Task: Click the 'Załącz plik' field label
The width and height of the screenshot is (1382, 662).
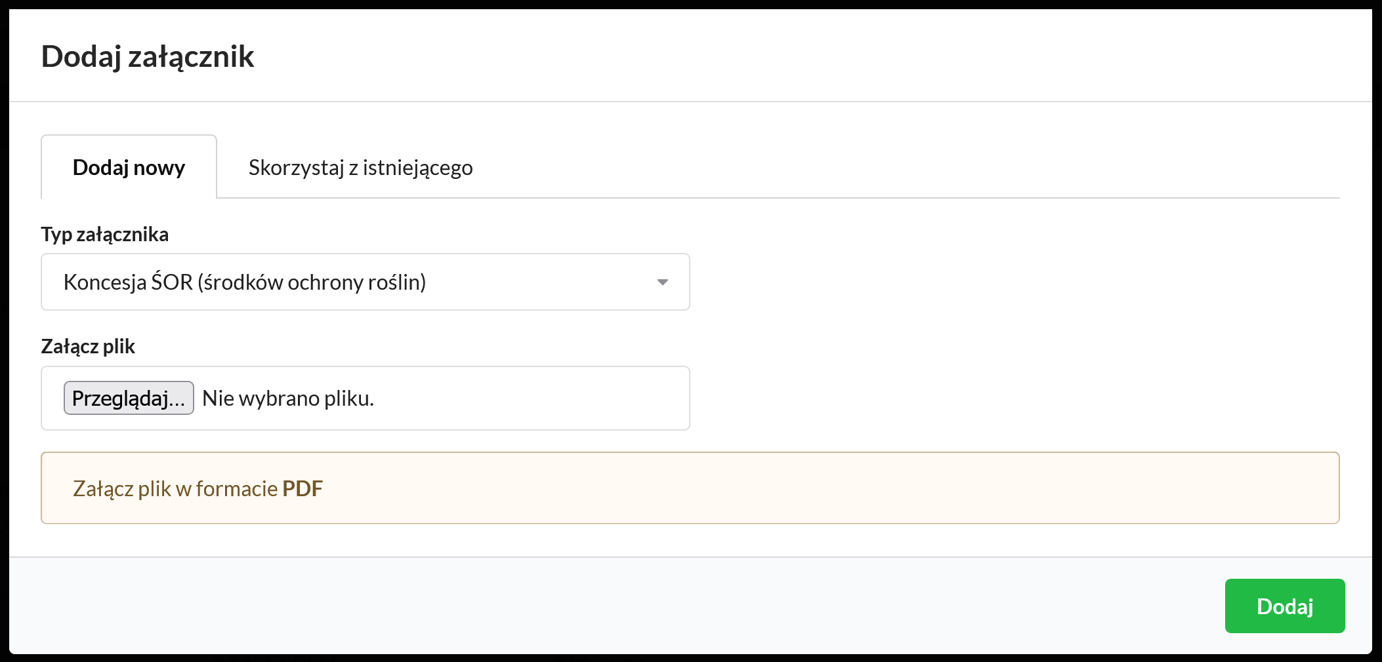Action: [88, 346]
